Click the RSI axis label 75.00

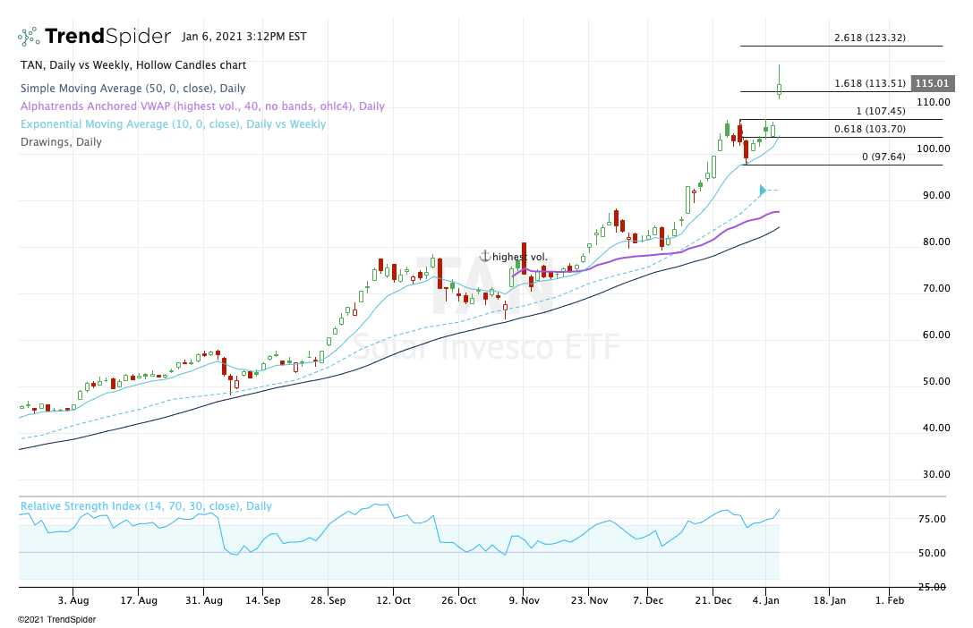932,520
